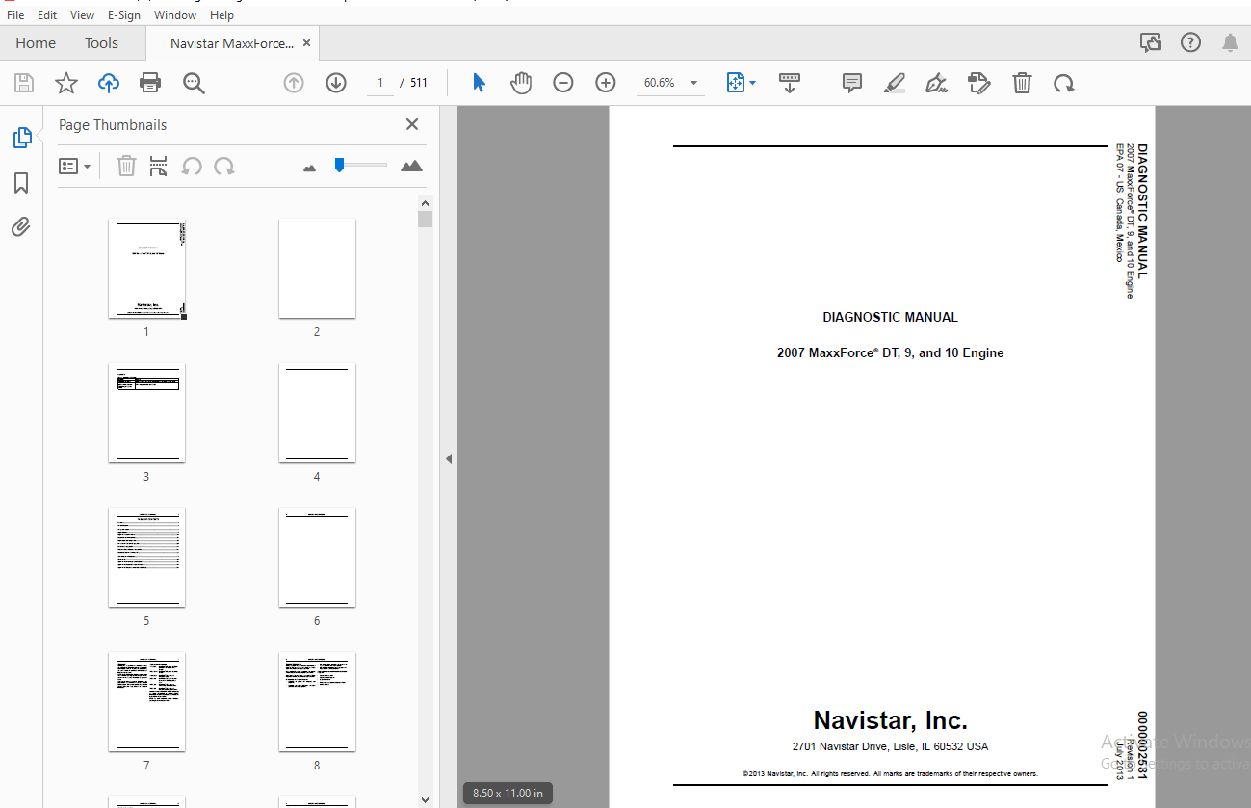Screen dimensions: 1251x808
Task: Reduce thumbnail size with small mountain icon
Action: (x=310, y=168)
